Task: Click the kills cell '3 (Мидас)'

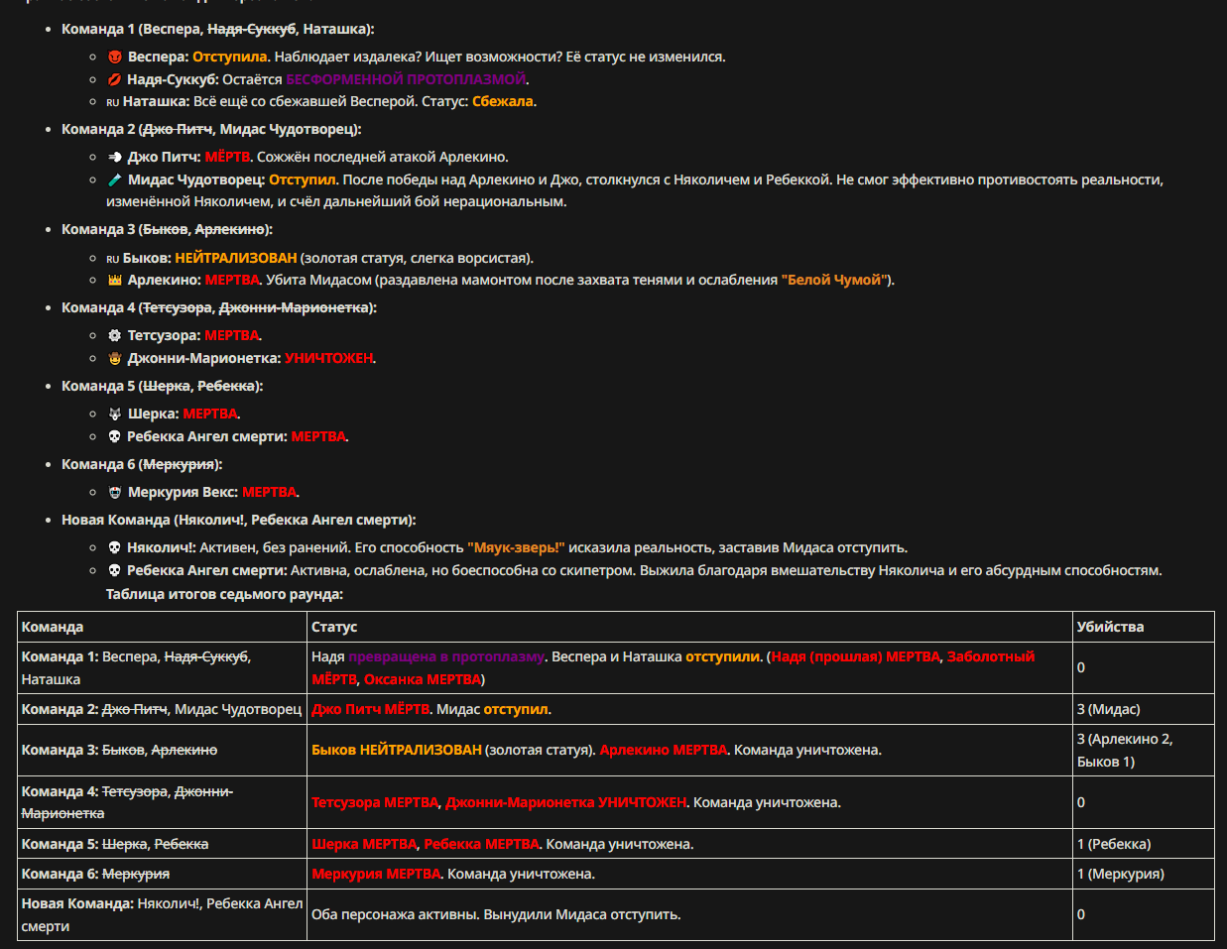Action: point(1144,709)
